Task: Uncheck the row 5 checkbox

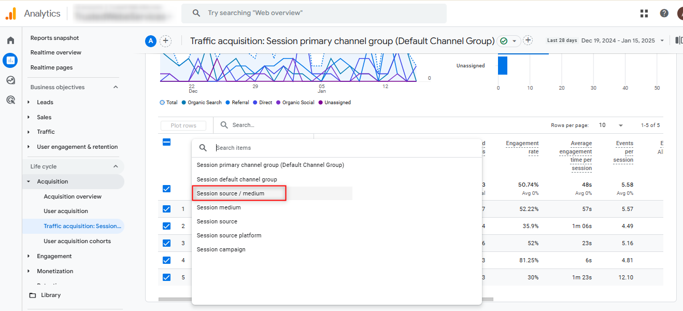Action: pos(166,277)
